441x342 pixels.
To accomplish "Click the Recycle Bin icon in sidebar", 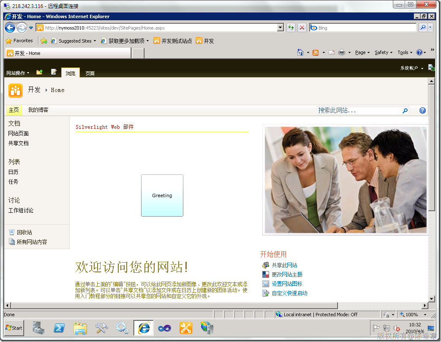I will [x=11, y=232].
